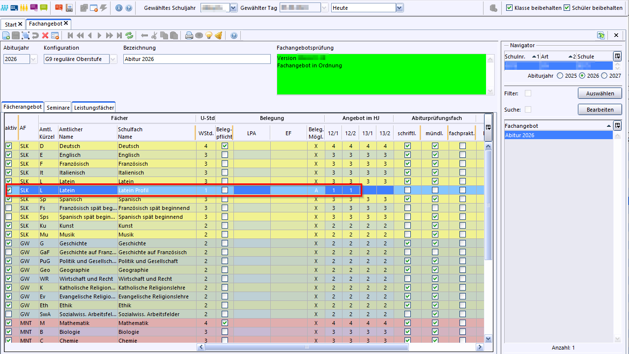Click the green chat bubble icon
The width and height of the screenshot is (629, 354).
pos(44,8)
